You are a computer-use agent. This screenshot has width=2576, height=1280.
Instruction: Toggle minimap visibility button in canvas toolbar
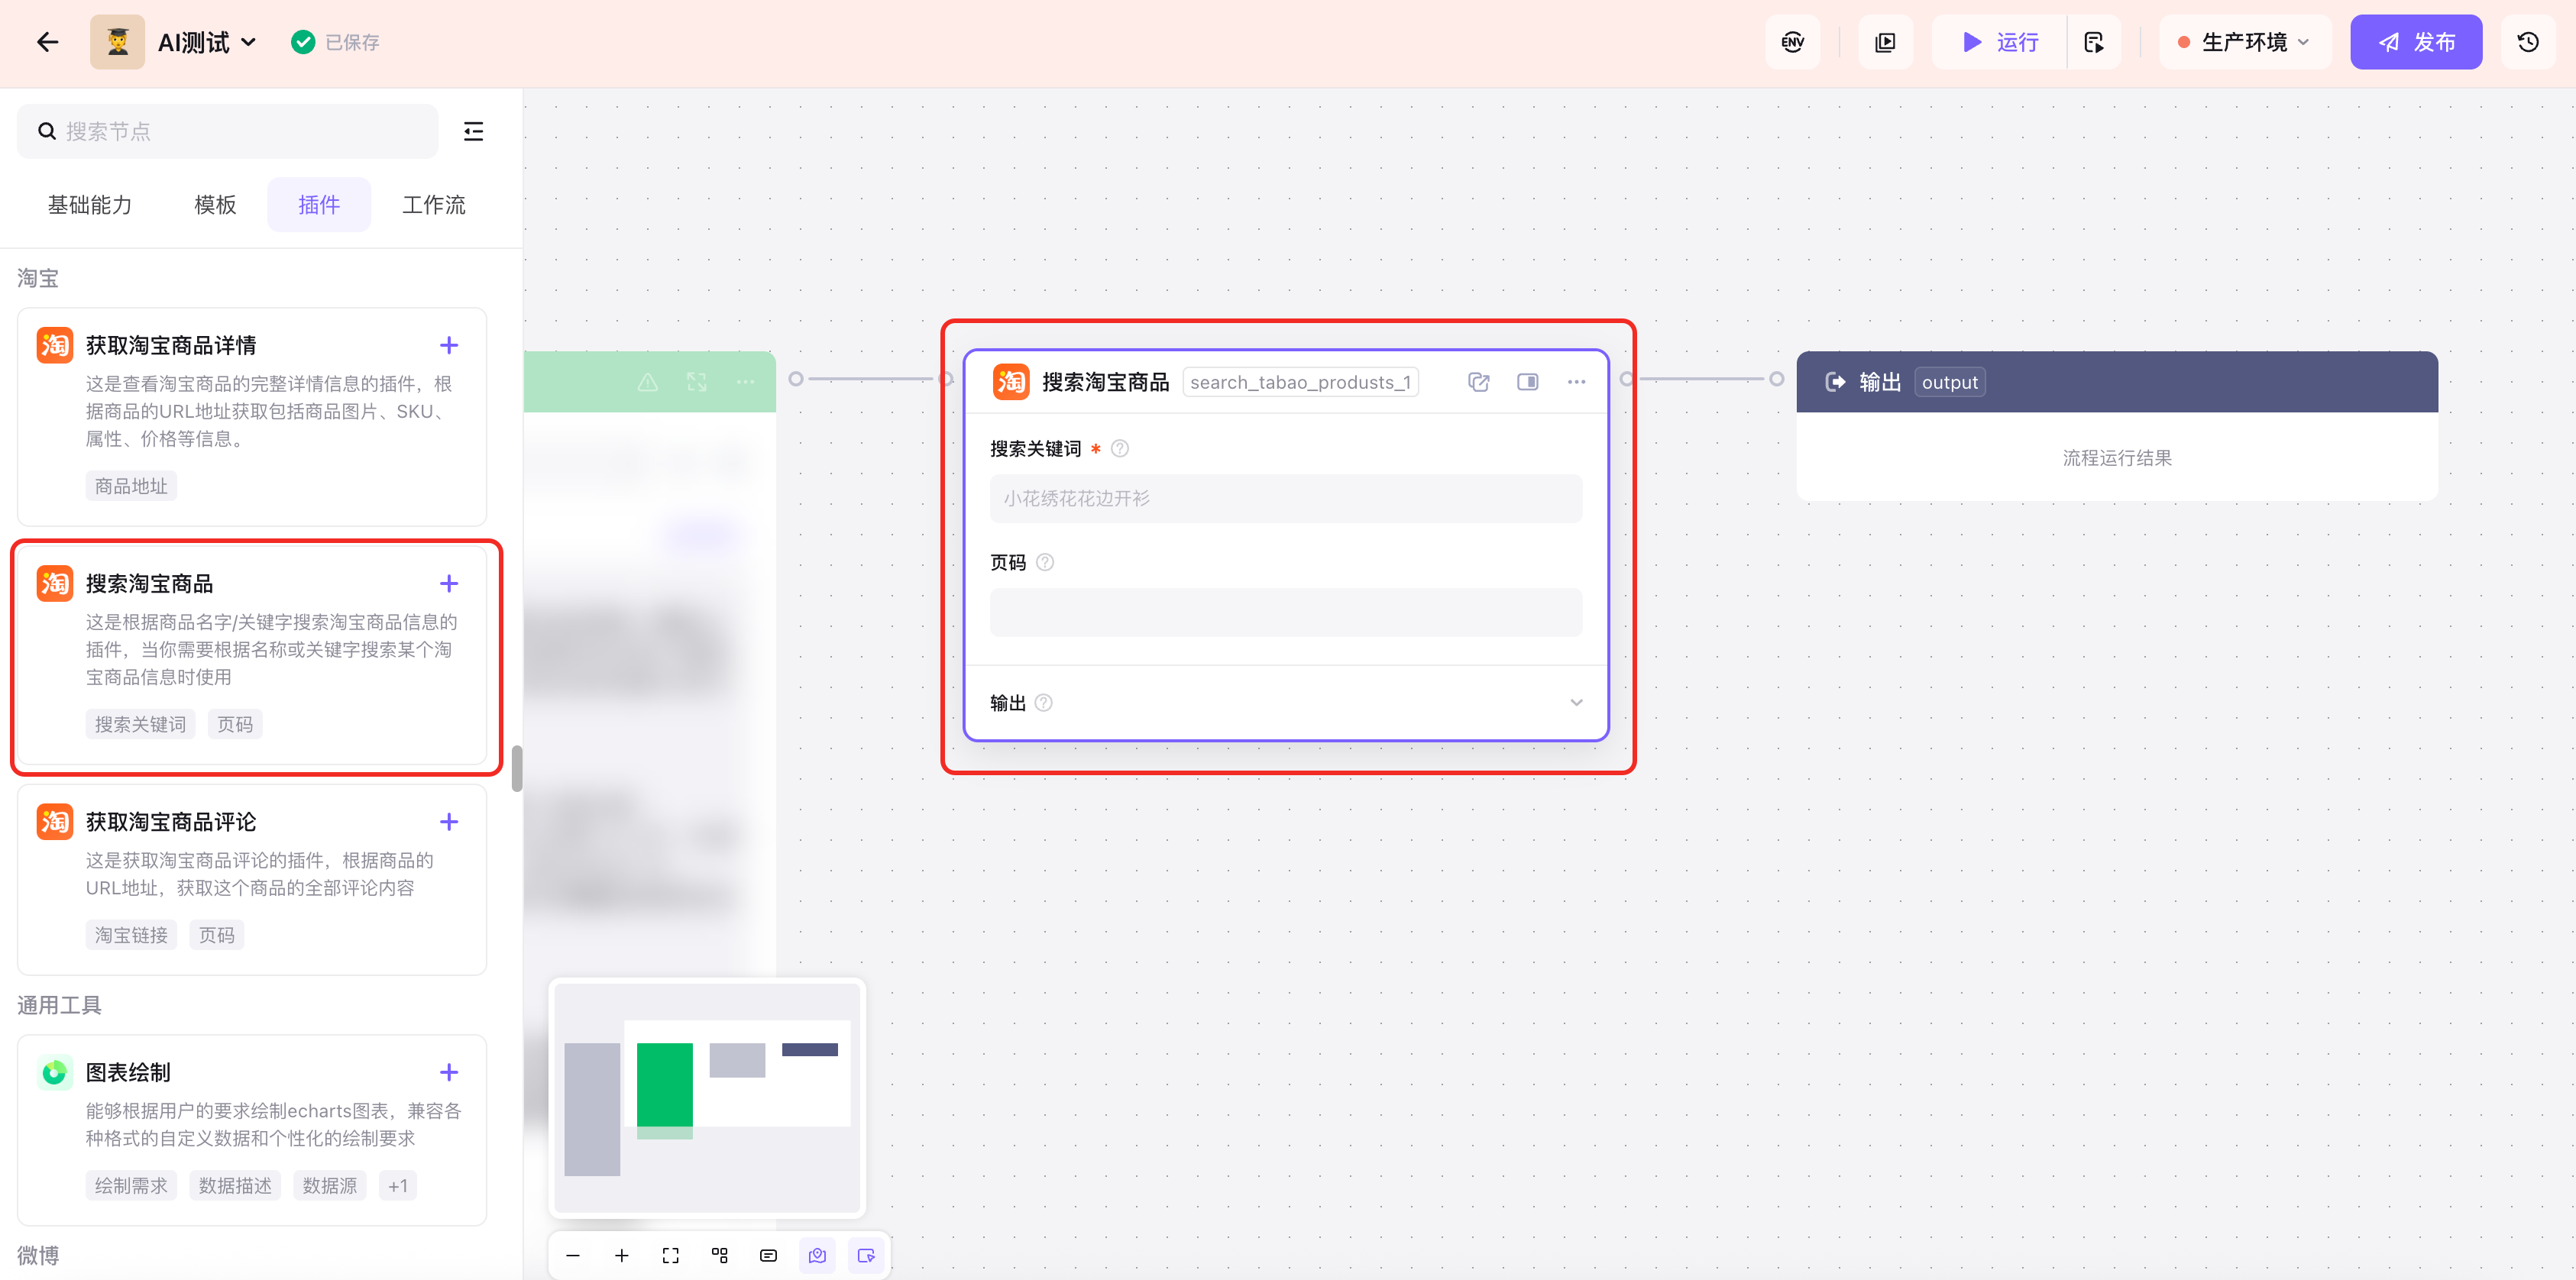tap(817, 1255)
